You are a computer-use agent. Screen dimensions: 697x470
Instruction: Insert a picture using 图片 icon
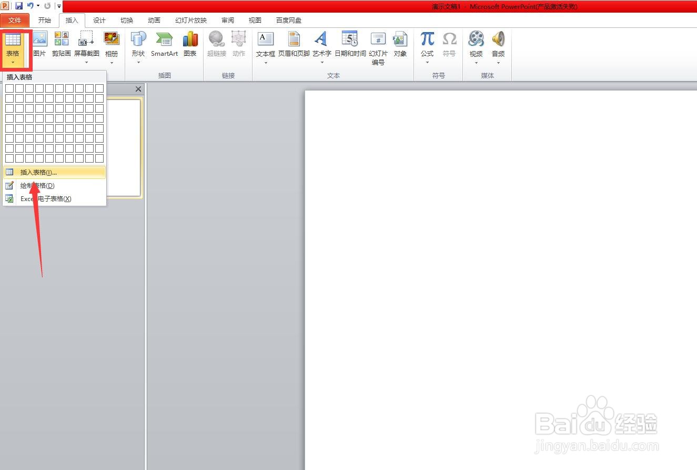pyautogui.click(x=39, y=45)
